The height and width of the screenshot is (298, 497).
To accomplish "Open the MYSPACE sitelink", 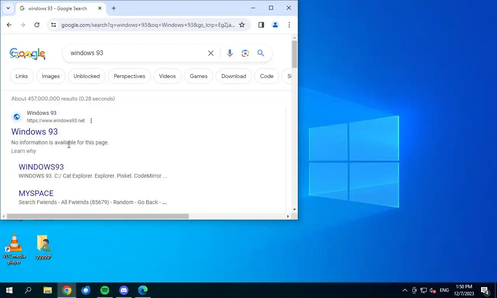I will coord(36,193).
